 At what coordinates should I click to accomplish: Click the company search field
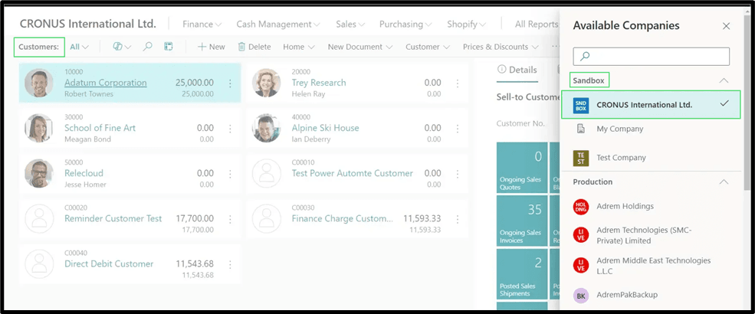pos(652,56)
